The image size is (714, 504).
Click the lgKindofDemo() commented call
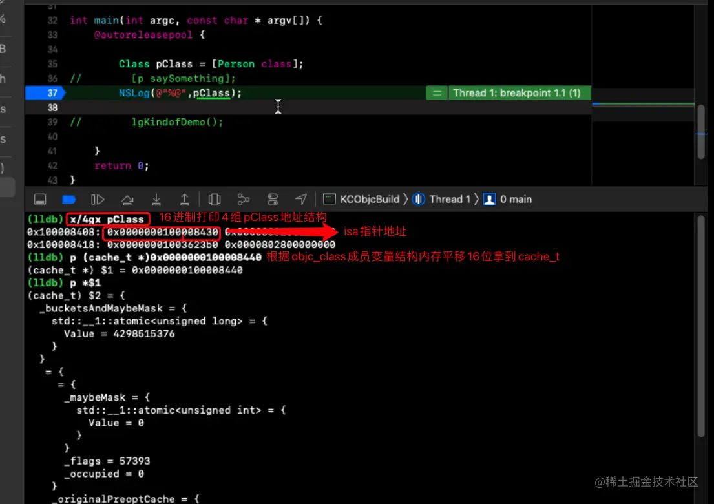click(177, 122)
